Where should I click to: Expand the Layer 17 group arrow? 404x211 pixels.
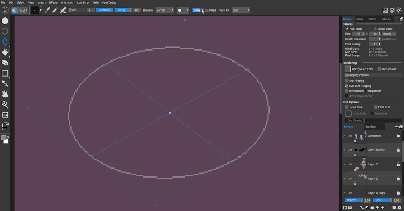[344, 165]
